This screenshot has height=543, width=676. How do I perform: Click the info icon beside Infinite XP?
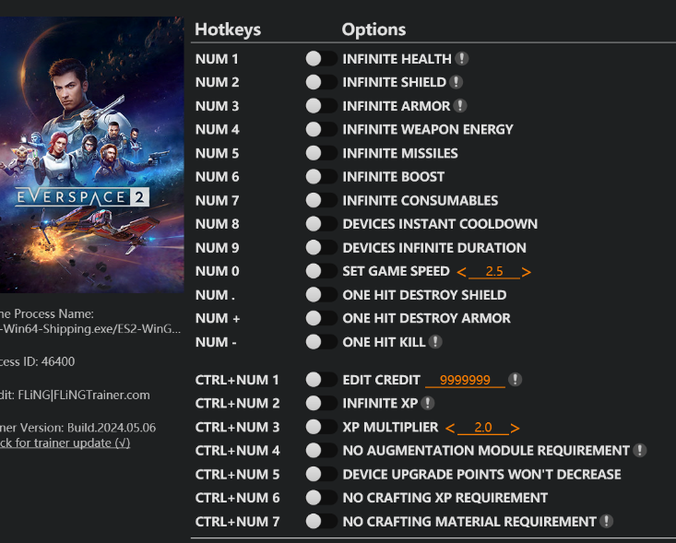pyautogui.click(x=428, y=404)
